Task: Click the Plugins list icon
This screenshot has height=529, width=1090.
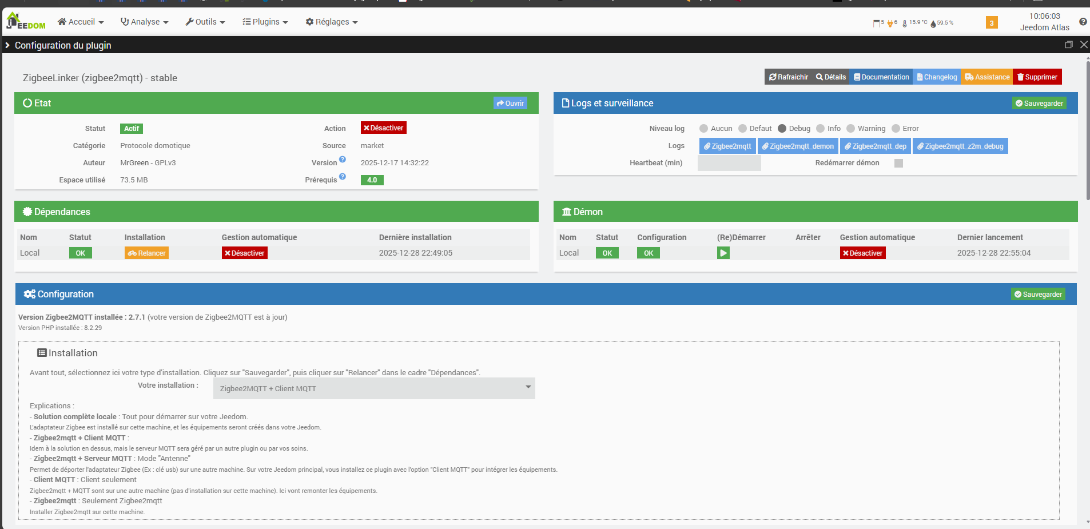Action: (x=246, y=22)
